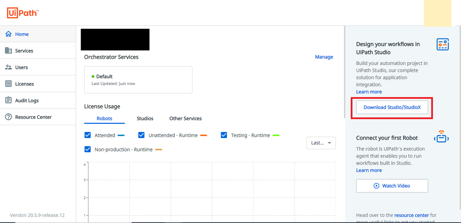Click the Manage link
461x223 pixels.
(324, 57)
